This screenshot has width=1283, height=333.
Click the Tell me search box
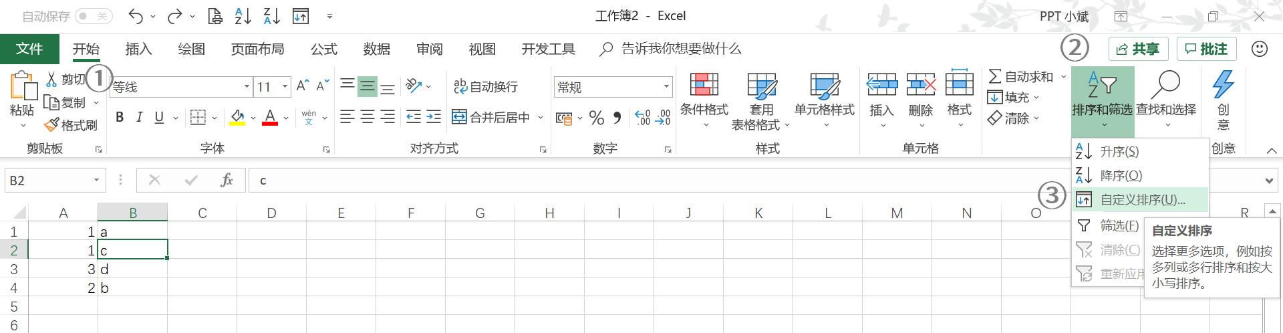click(670, 49)
